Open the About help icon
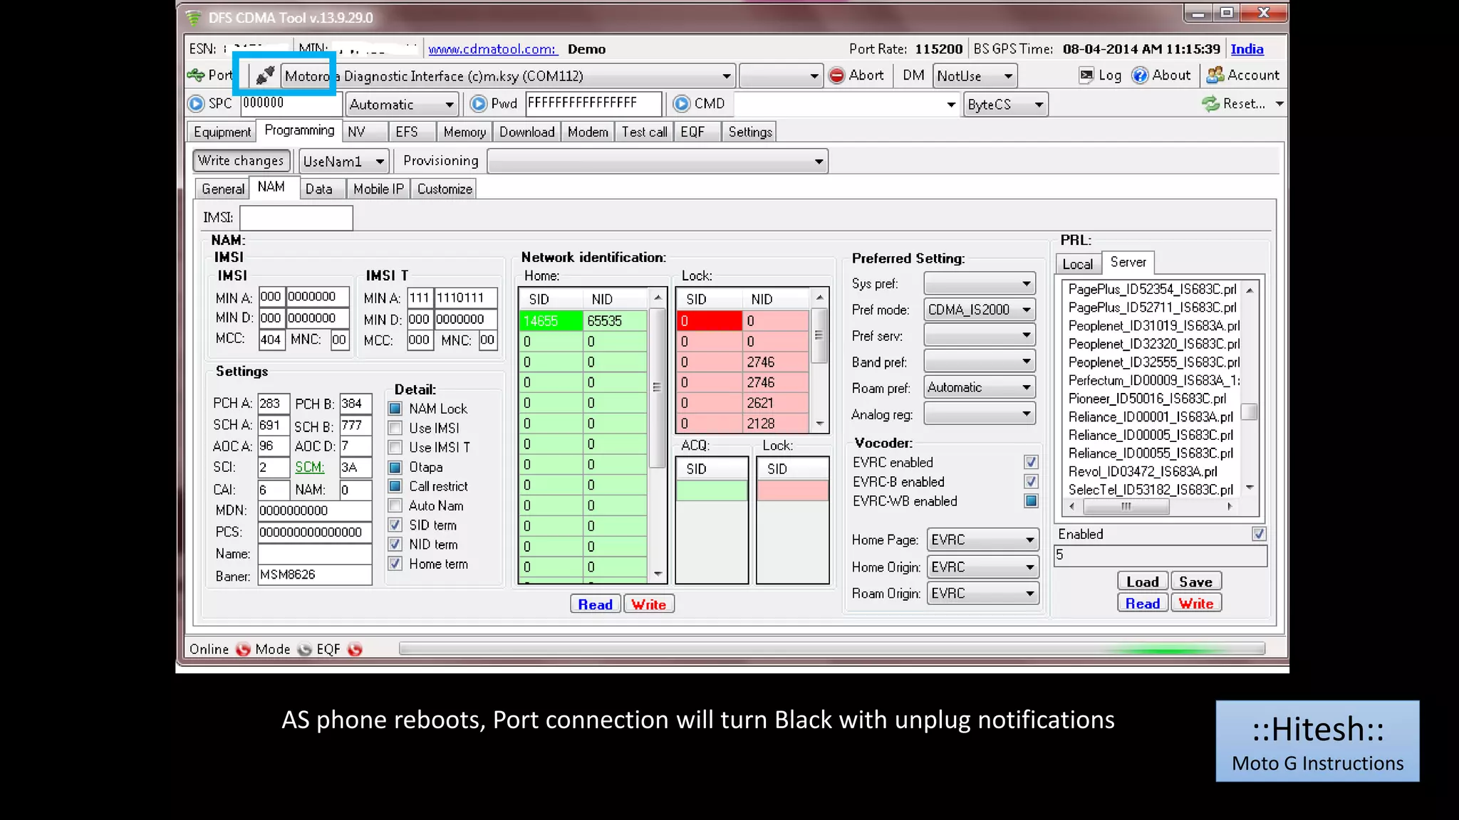 click(1141, 75)
